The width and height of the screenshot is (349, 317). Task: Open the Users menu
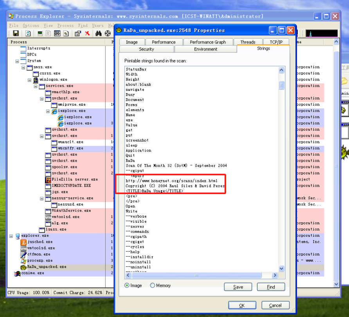(x=98, y=25)
